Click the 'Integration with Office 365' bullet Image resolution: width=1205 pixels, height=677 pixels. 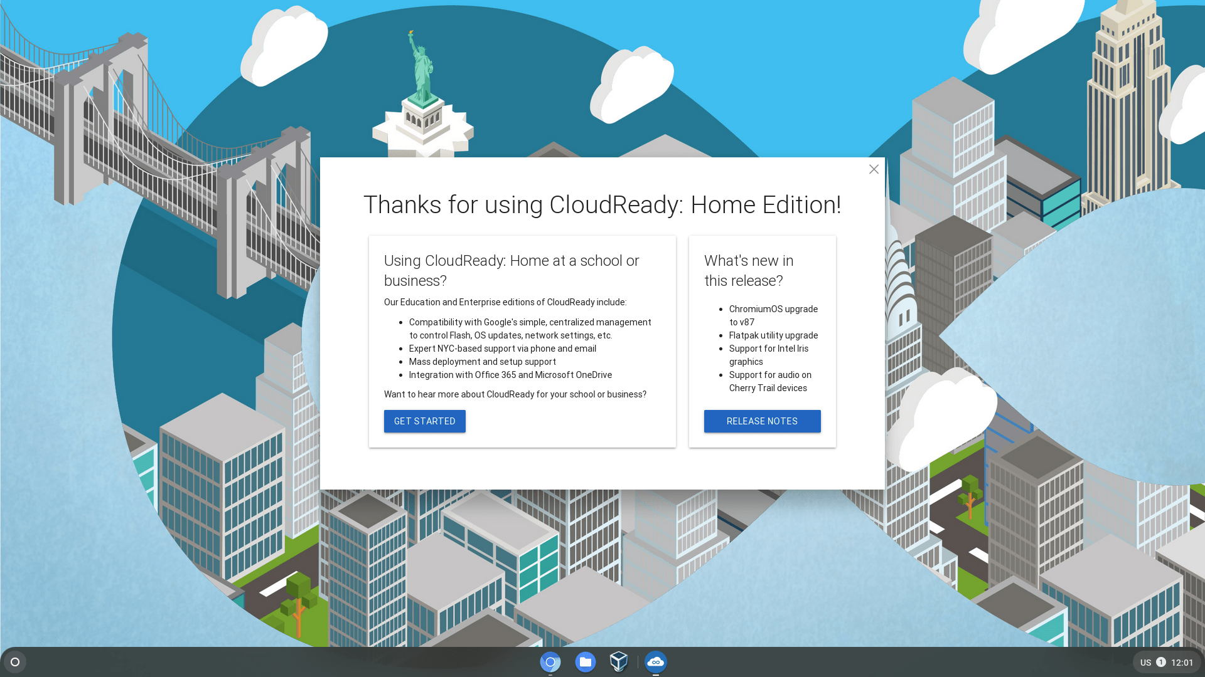click(510, 375)
